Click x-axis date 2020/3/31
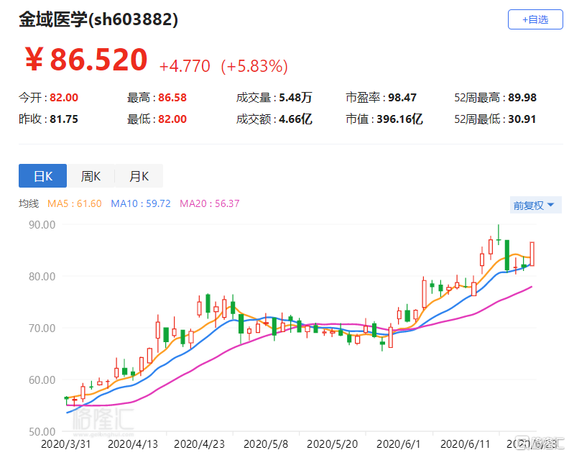Screen dimensions: 569x455 click(x=65, y=444)
